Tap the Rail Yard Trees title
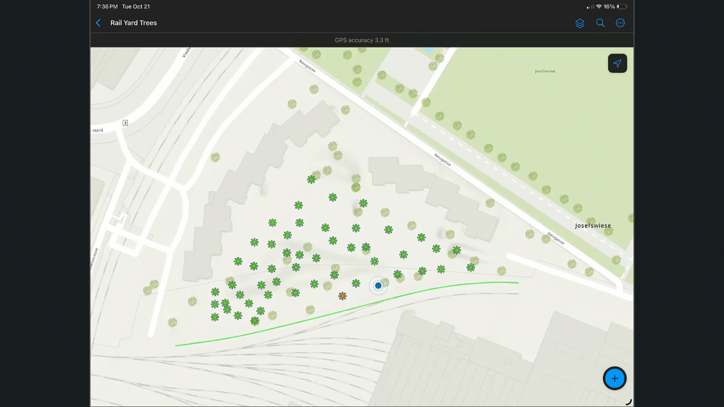 pos(133,23)
